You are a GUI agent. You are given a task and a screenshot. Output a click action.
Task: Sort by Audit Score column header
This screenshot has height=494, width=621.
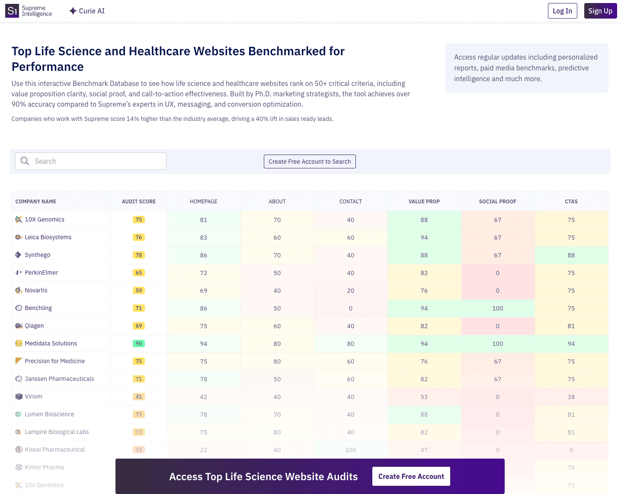(138, 202)
